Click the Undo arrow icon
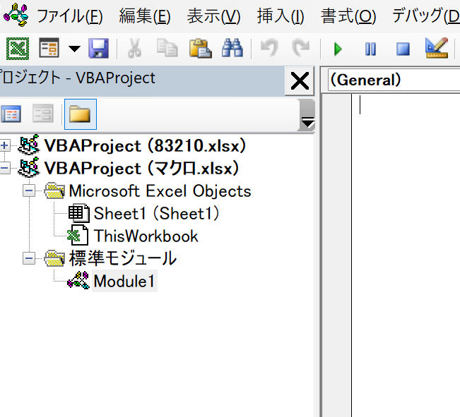 point(269,48)
